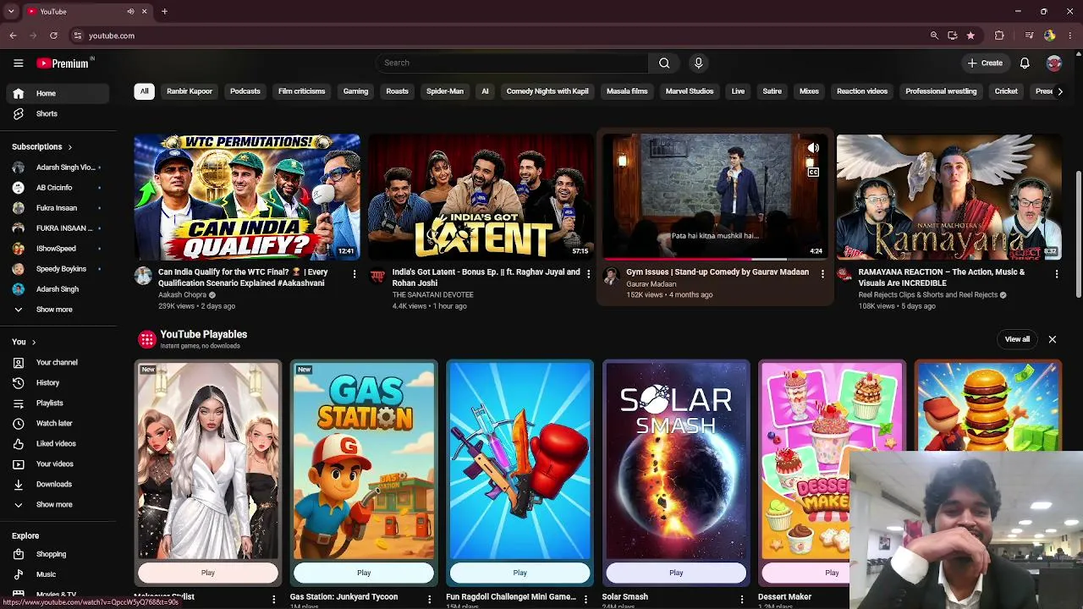Expand the Subscriptions section chevron

click(69, 147)
